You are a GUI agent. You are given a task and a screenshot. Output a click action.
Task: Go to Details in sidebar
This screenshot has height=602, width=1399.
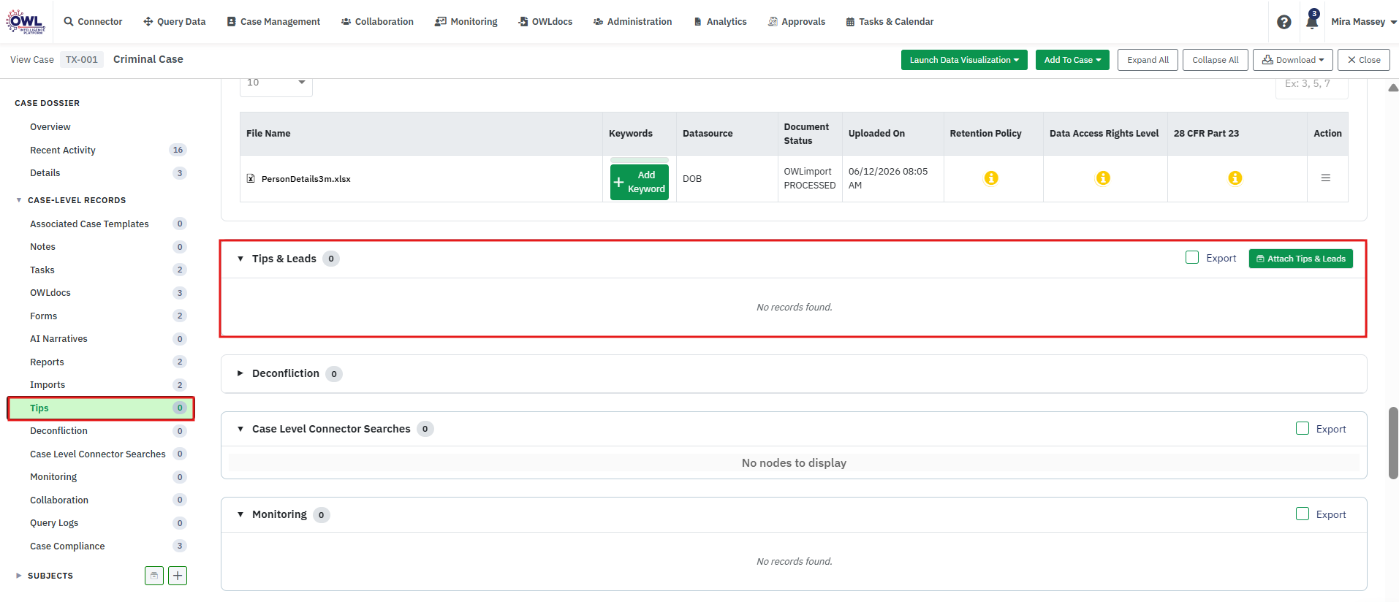(45, 173)
